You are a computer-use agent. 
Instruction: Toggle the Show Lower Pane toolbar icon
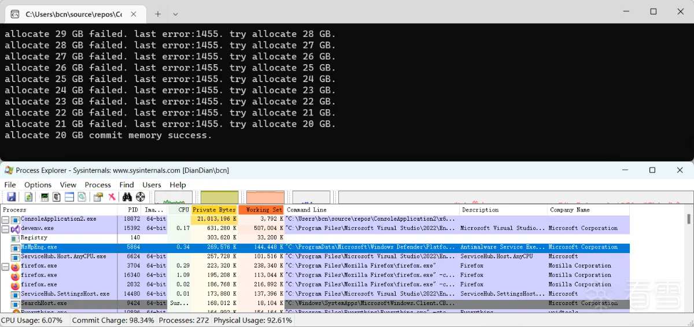[x=69, y=197]
